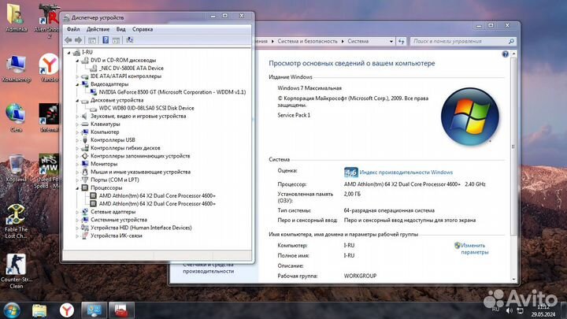Open Adminka folder on the desktop
567x319 pixels.
pyautogui.click(x=16, y=18)
